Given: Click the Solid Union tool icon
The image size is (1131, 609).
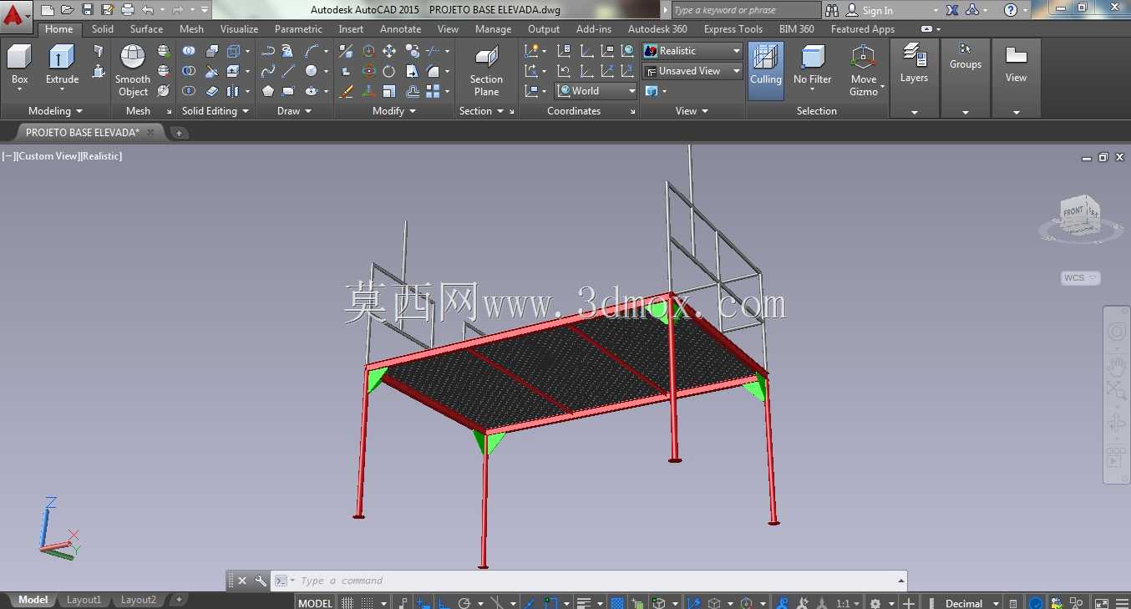Looking at the screenshot, I should 189,51.
